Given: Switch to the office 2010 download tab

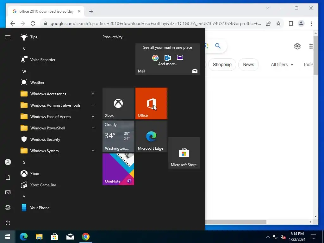Looking at the screenshot, I should [46, 11].
